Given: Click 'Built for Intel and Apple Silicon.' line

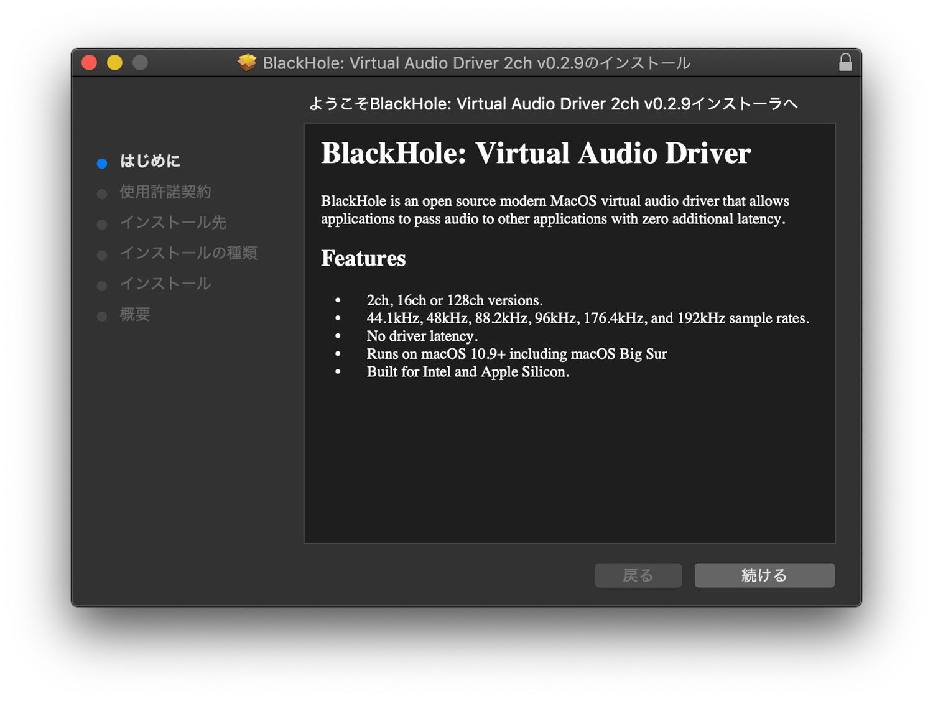Looking at the screenshot, I should point(468,372).
